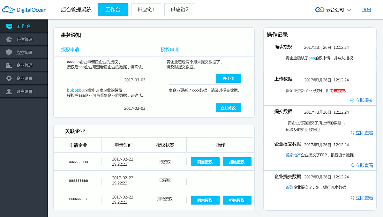Screen dimensions: 383x217
Task: Click the 申请时间 column header
Action: (x=124, y=145)
